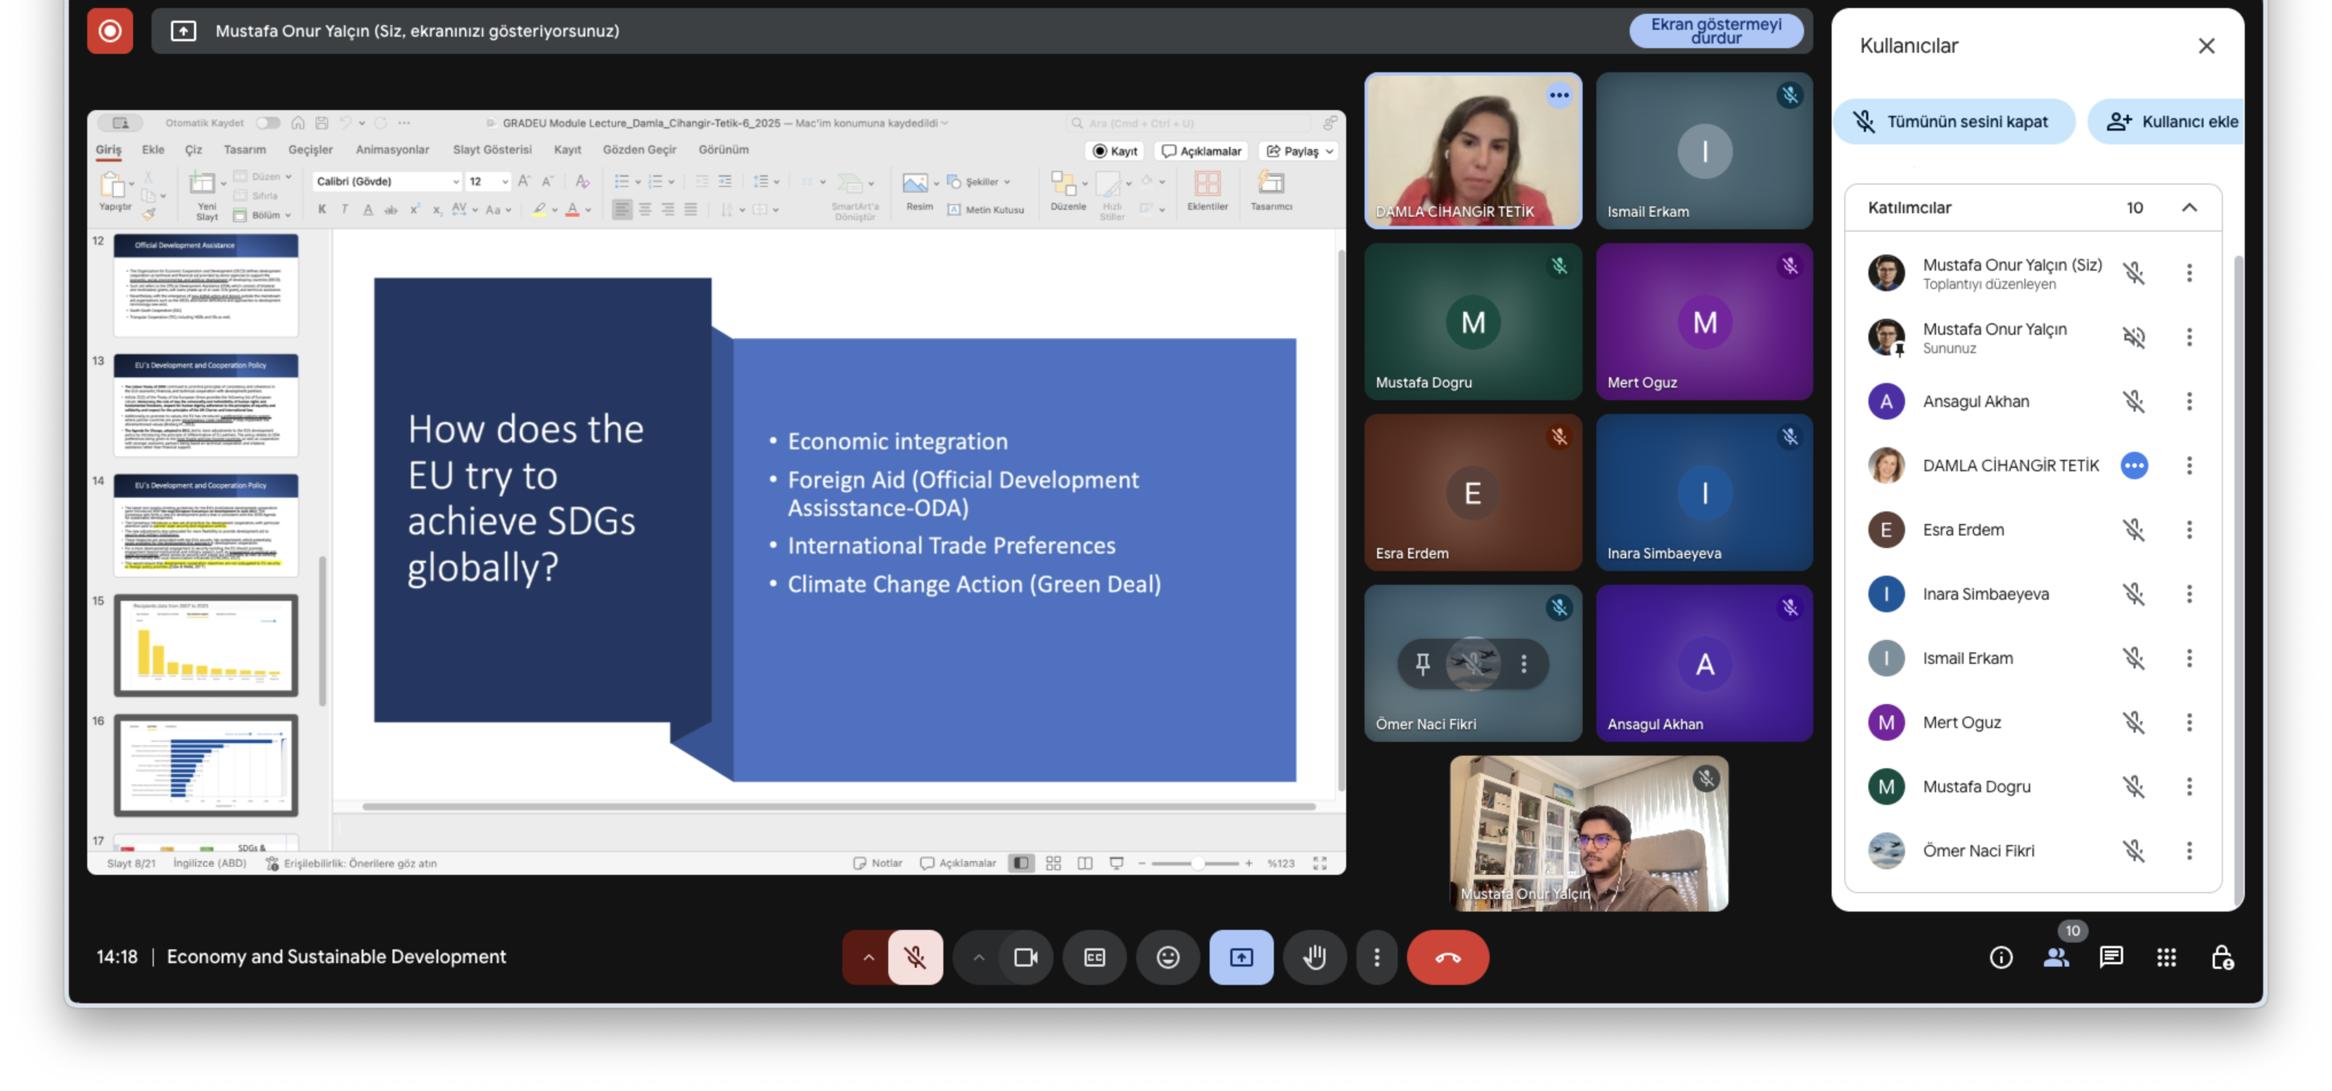Open the Tasarım tab in PowerPoint
The width and height of the screenshot is (2332, 1091).
(244, 149)
